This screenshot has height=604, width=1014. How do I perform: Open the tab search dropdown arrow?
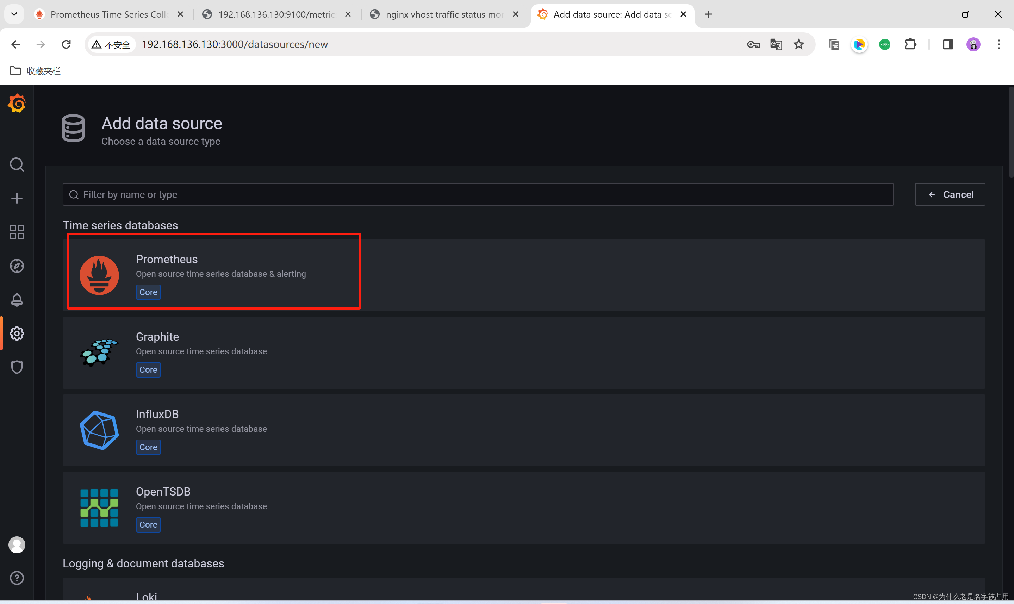[14, 14]
